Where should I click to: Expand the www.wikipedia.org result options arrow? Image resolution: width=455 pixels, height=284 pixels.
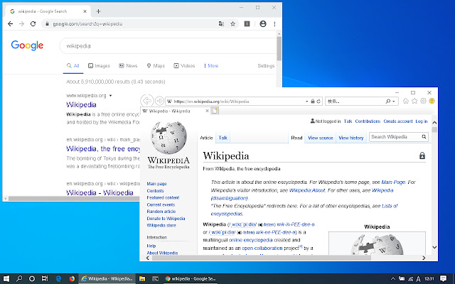tap(111, 95)
